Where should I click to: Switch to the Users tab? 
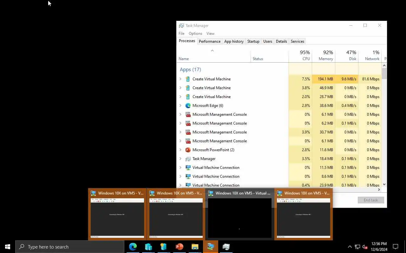tap(268, 41)
